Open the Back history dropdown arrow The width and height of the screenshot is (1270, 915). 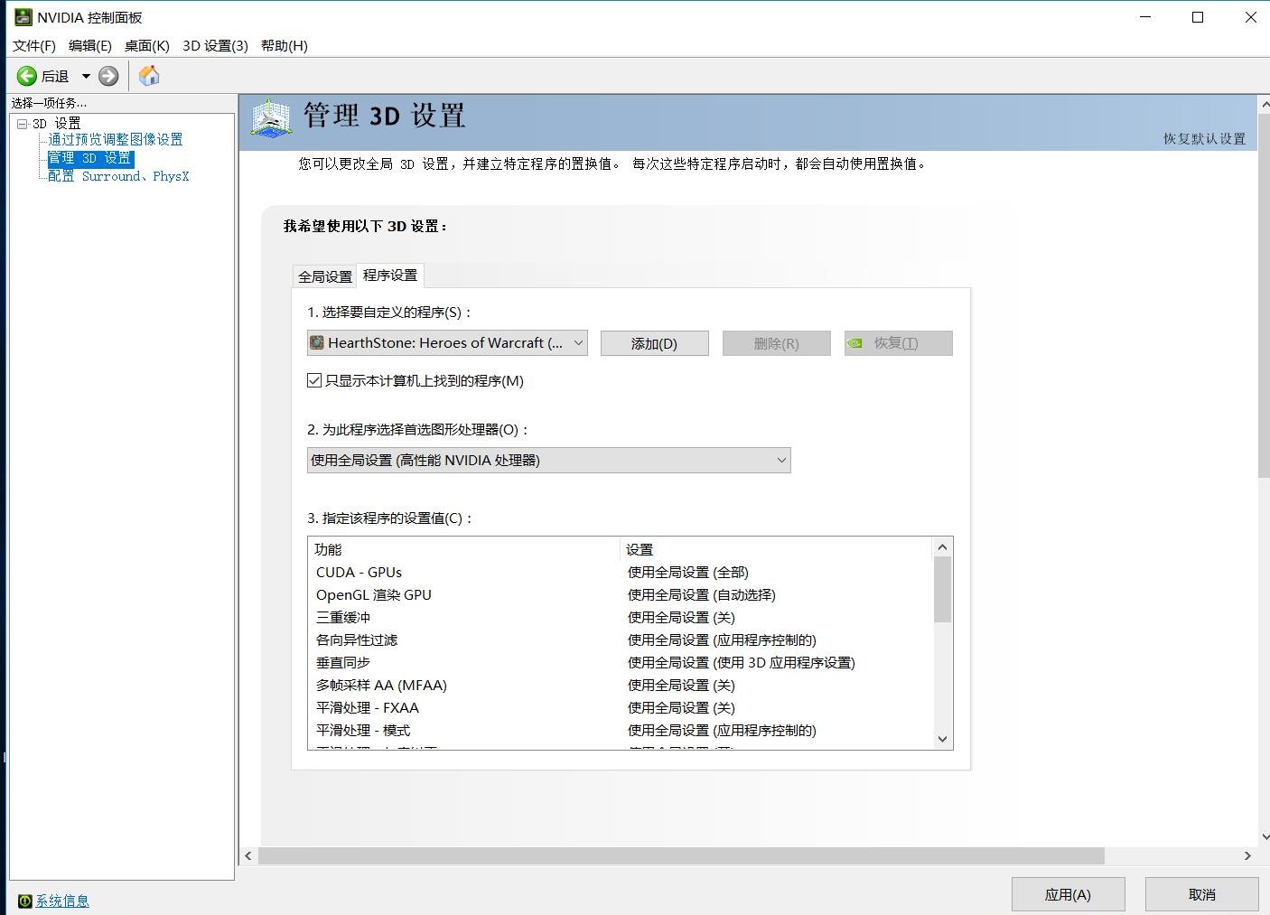[86, 76]
